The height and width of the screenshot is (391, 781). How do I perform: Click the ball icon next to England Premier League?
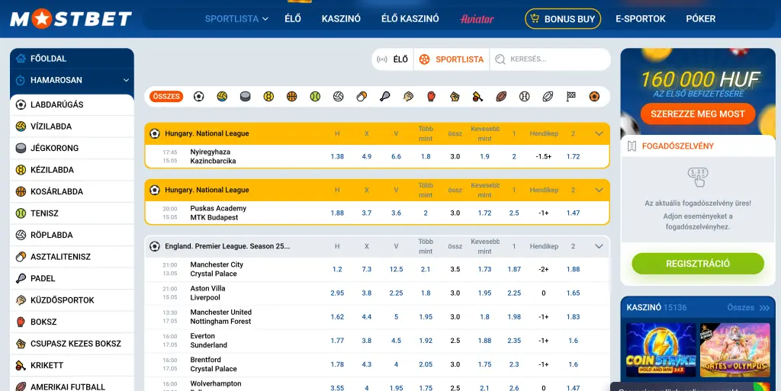[x=154, y=246]
